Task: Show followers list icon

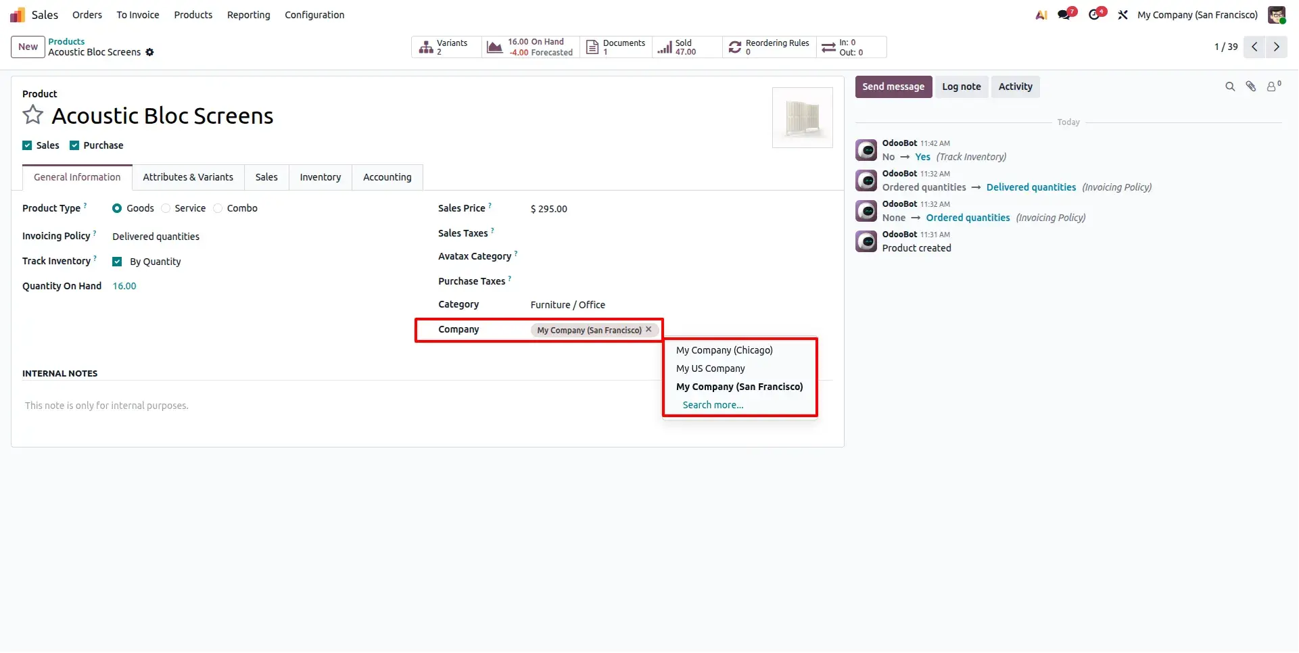Action: pos(1274,86)
